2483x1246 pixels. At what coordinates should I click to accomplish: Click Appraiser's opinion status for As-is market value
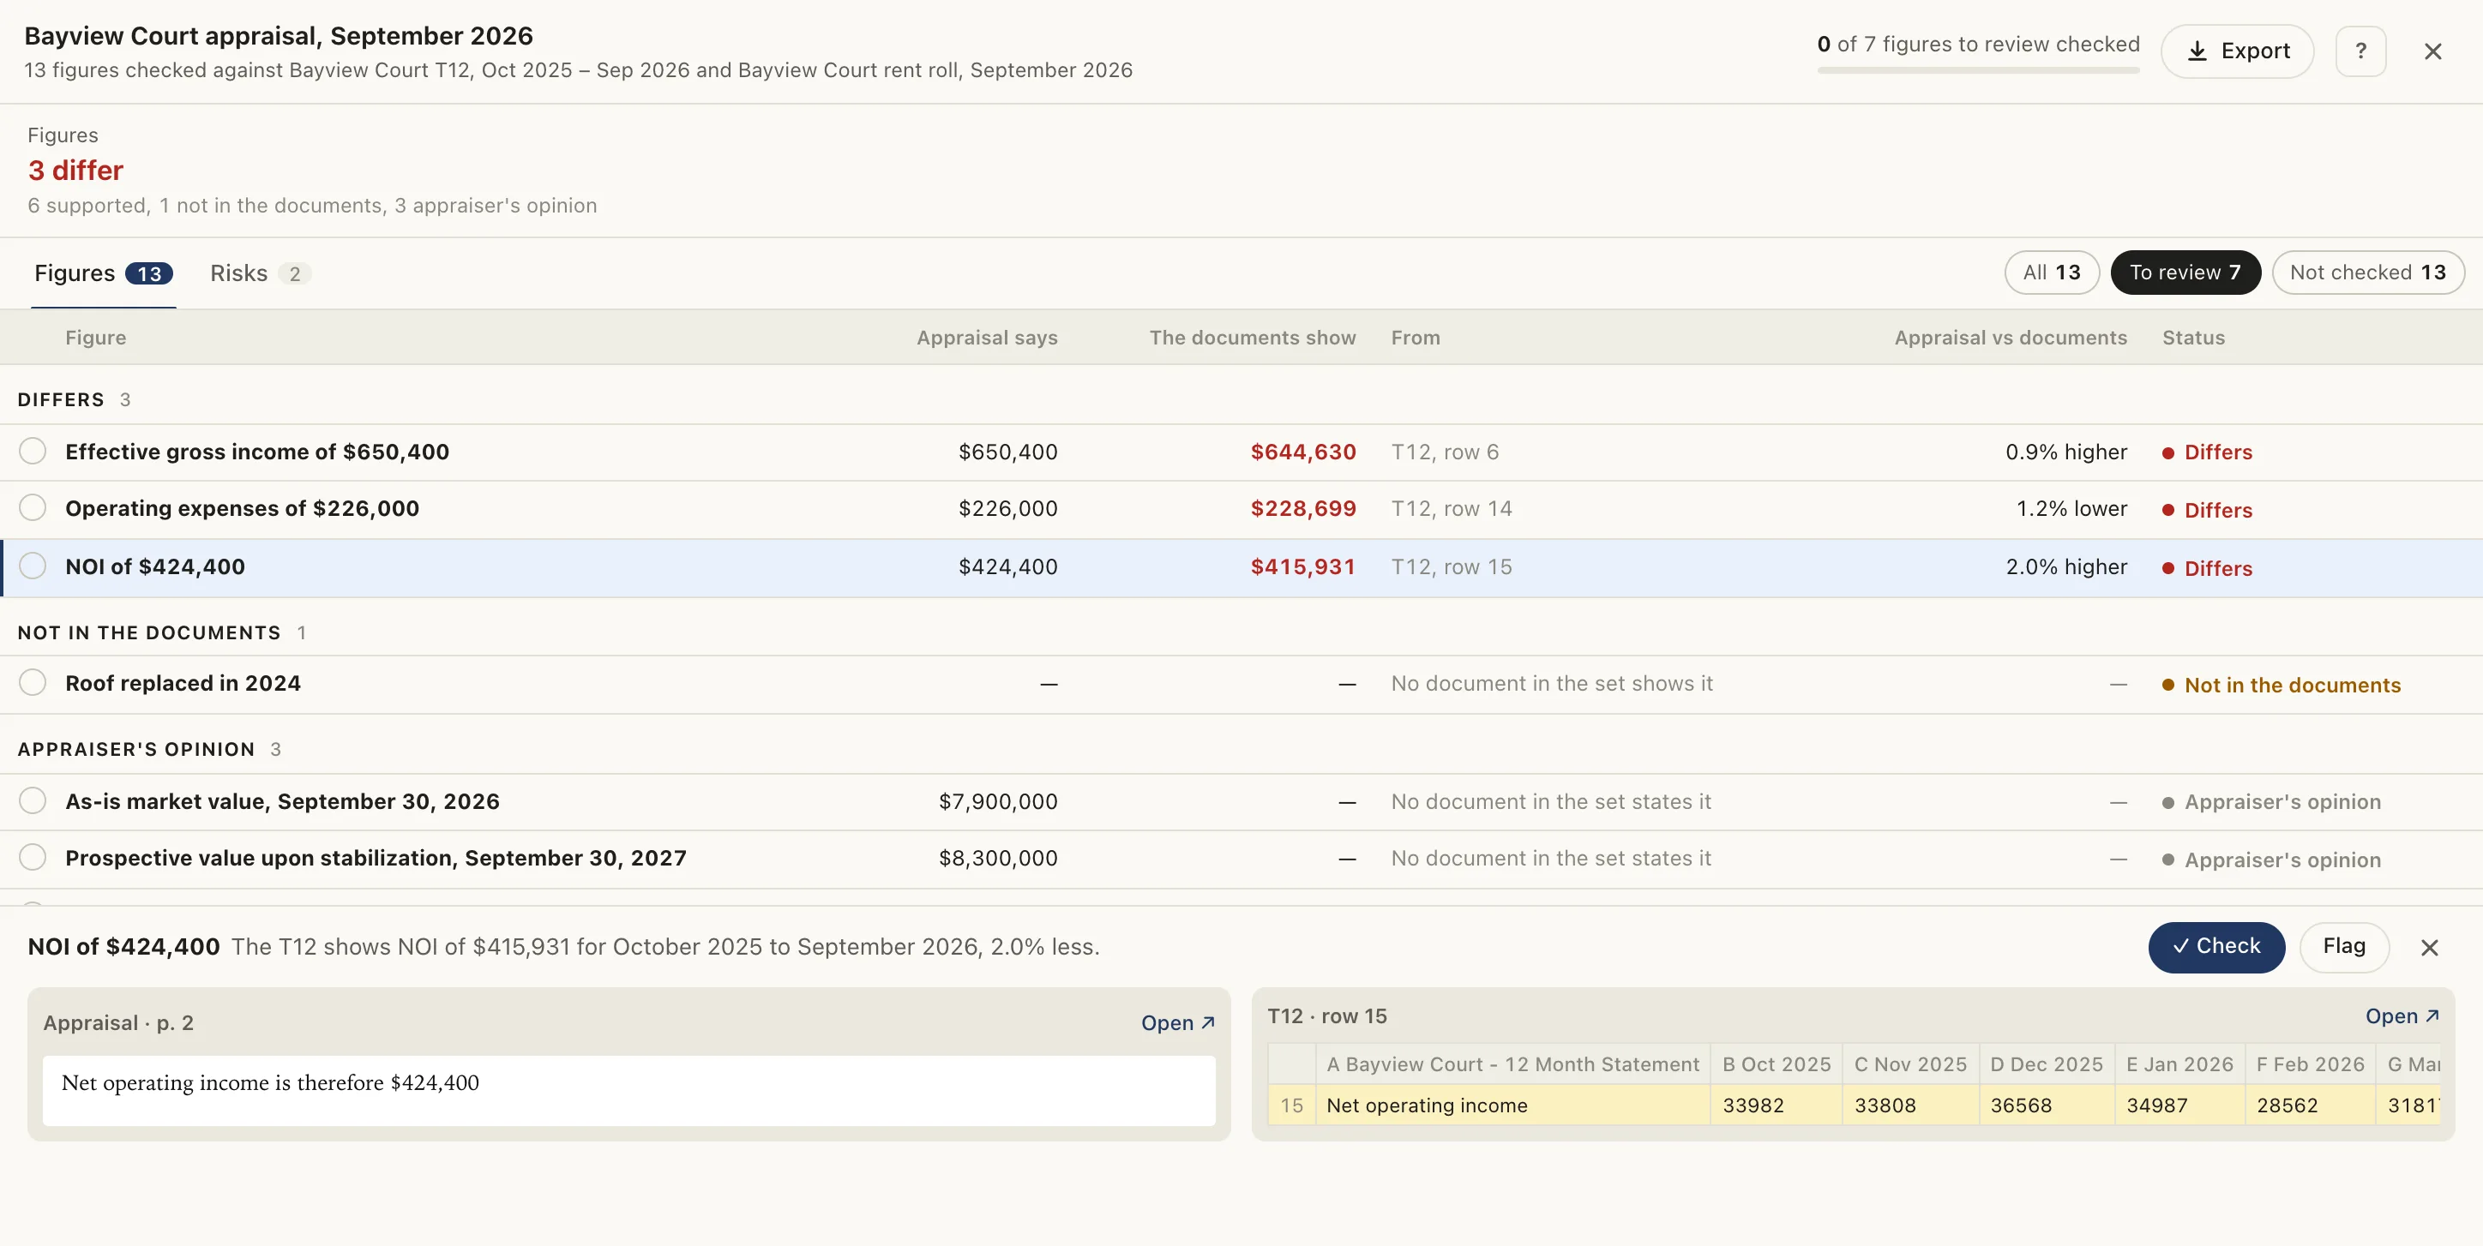[x=2272, y=802]
